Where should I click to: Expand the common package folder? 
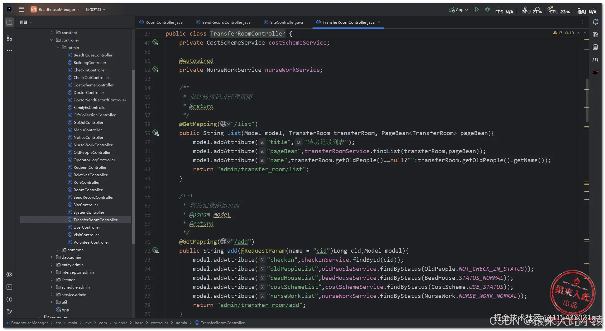pos(58,250)
